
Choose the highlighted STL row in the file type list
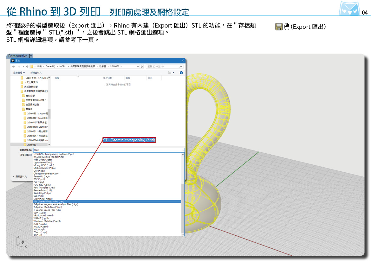tap(107, 202)
